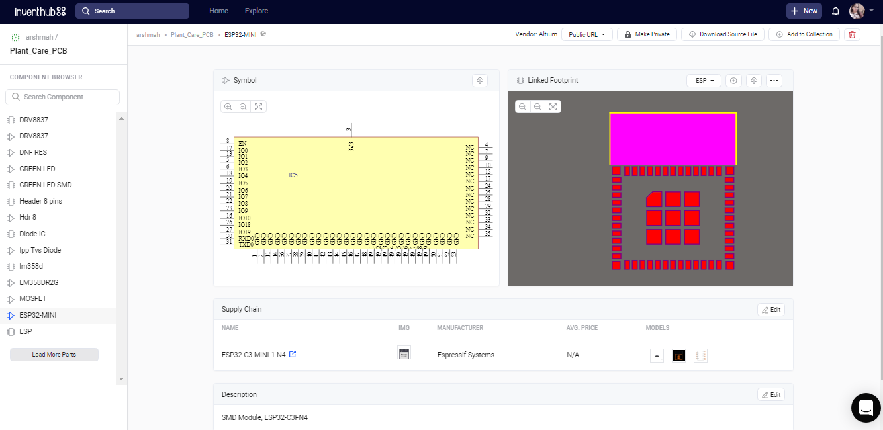Image resolution: width=883 pixels, height=430 pixels.
Task: Focus the top Search field
Action: click(x=132, y=11)
